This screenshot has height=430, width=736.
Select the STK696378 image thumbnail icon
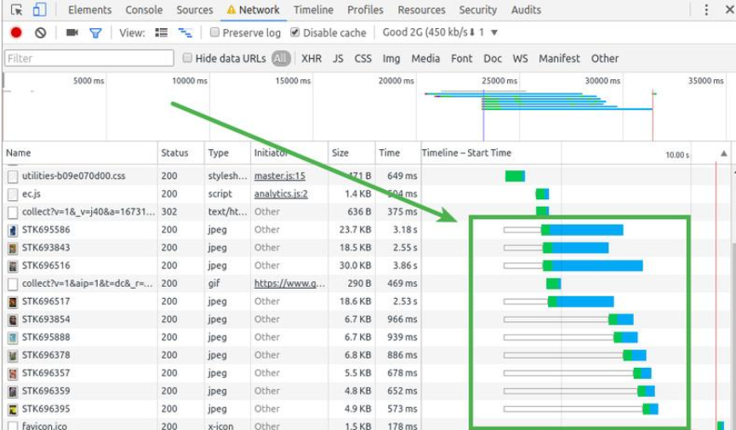(x=13, y=355)
